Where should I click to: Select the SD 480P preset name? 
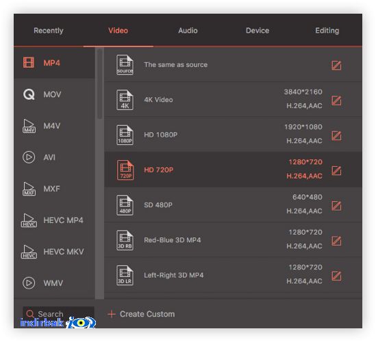coord(158,205)
